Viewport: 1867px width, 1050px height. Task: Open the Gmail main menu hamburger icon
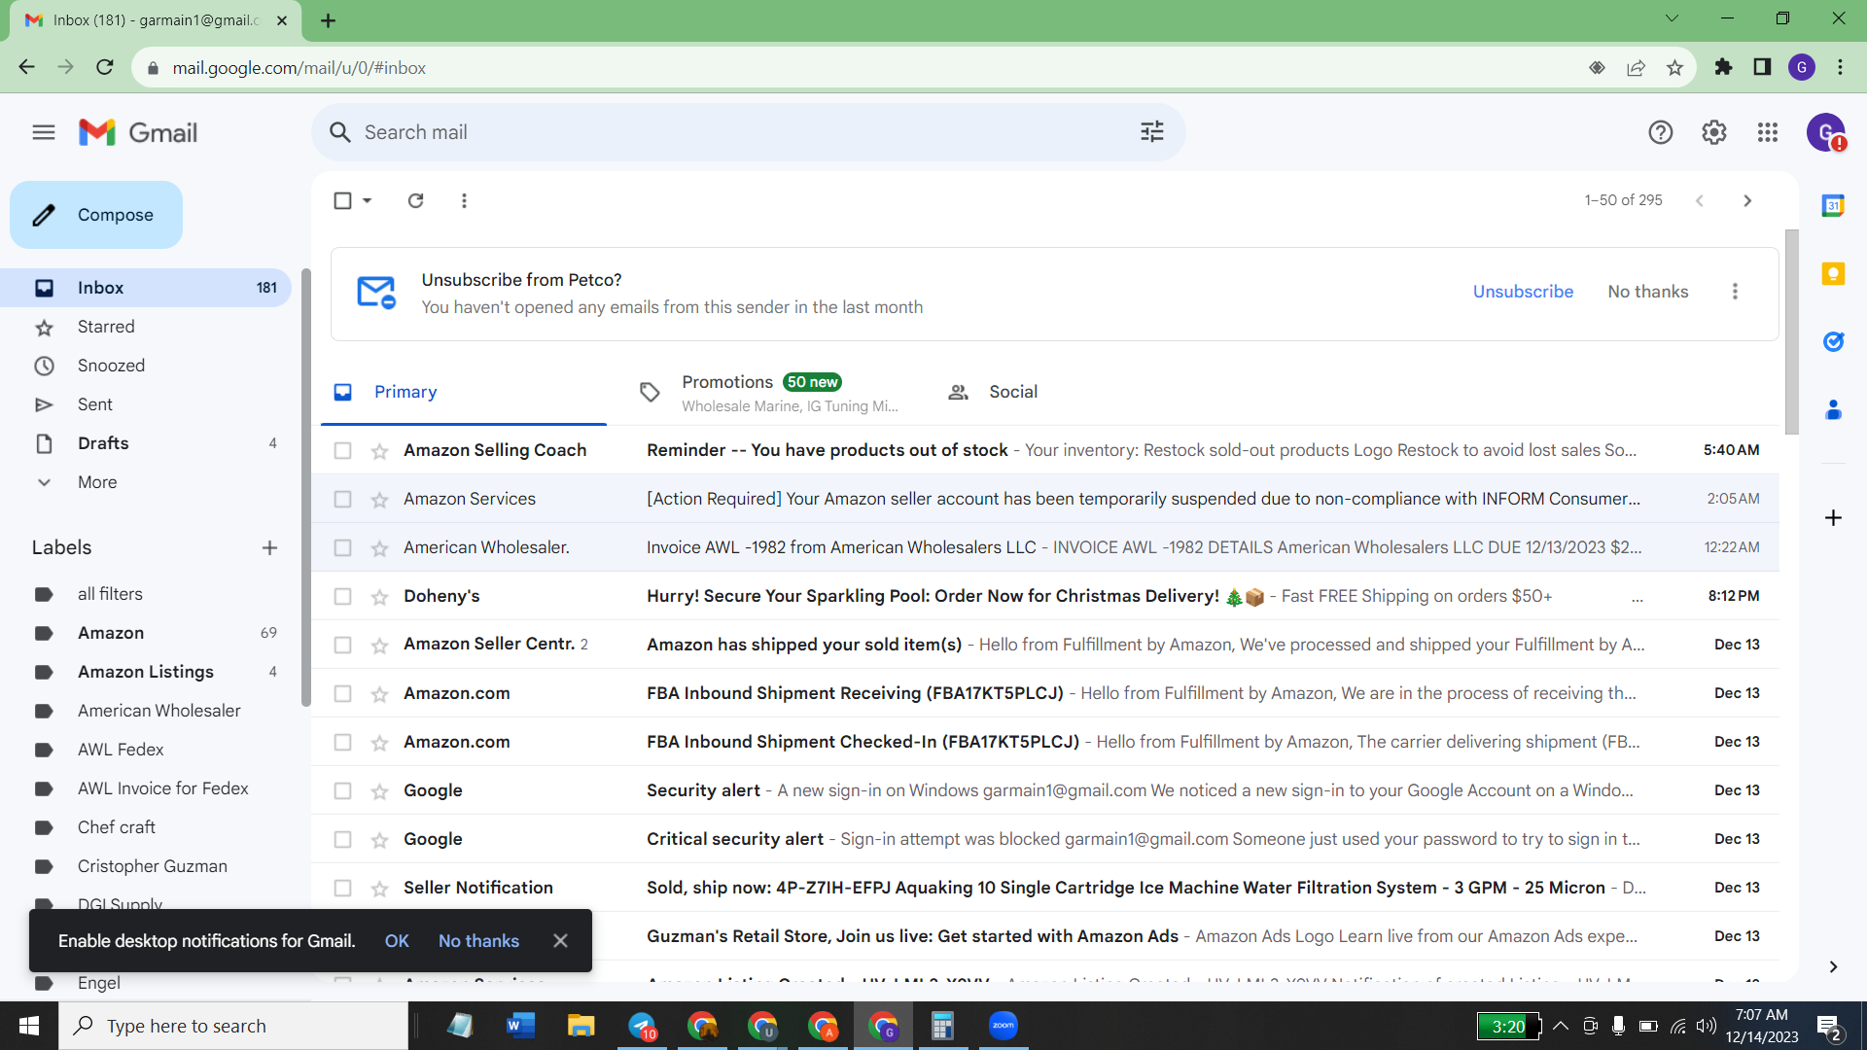pos(44,132)
